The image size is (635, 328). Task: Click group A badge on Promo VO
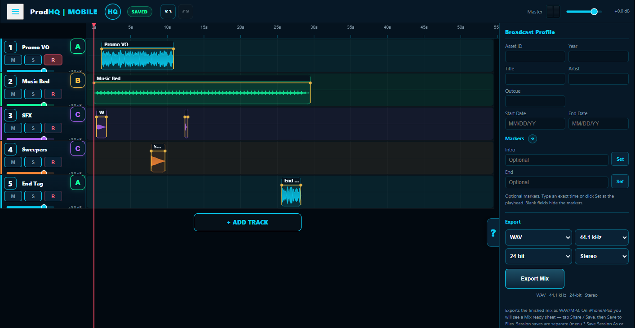tap(78, 46)
